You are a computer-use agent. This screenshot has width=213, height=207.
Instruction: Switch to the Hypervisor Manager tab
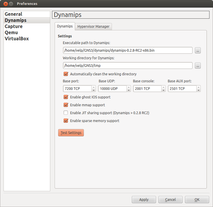[x=93, y=27]
